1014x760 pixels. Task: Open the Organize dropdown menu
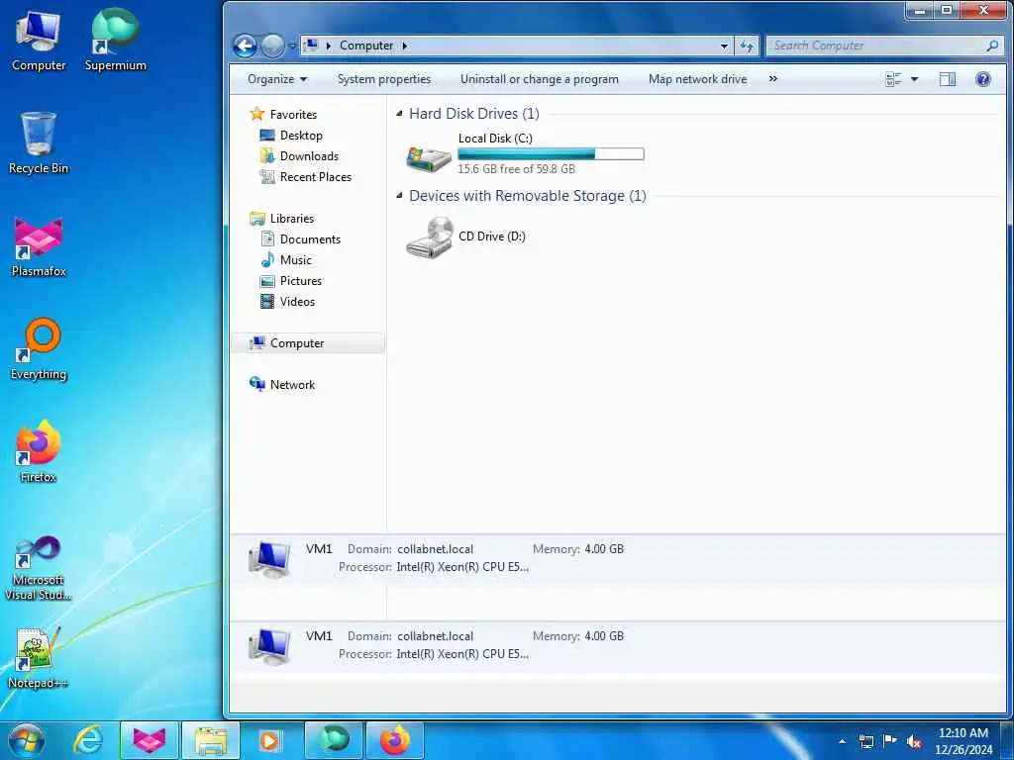[x=277, y=79]
